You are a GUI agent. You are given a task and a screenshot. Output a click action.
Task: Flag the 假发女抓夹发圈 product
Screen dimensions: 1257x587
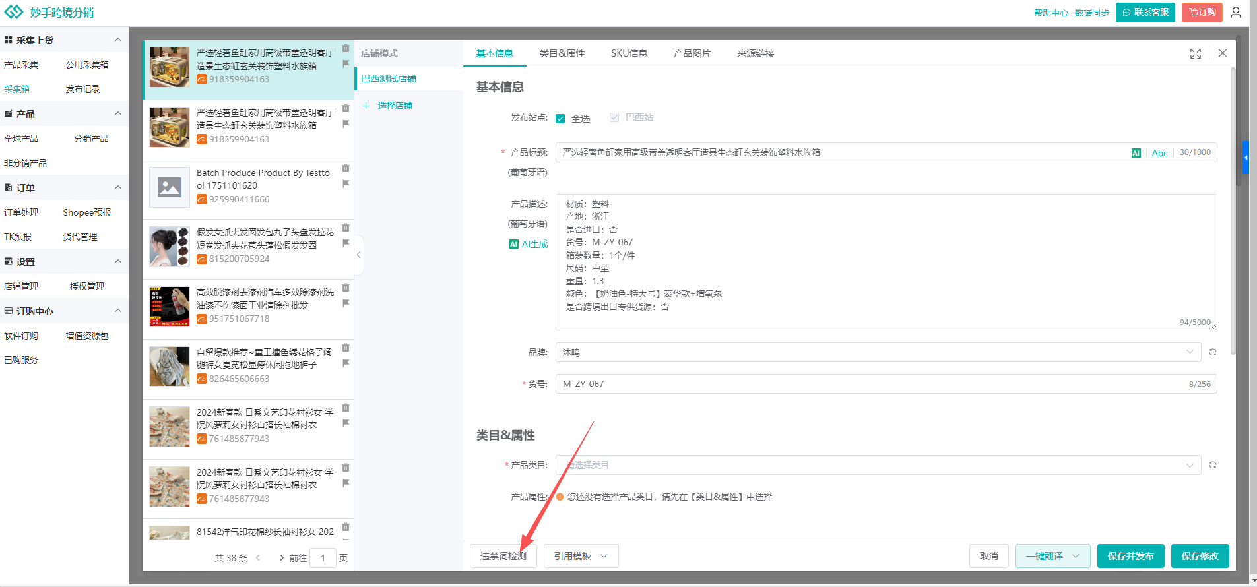[346, 243]
